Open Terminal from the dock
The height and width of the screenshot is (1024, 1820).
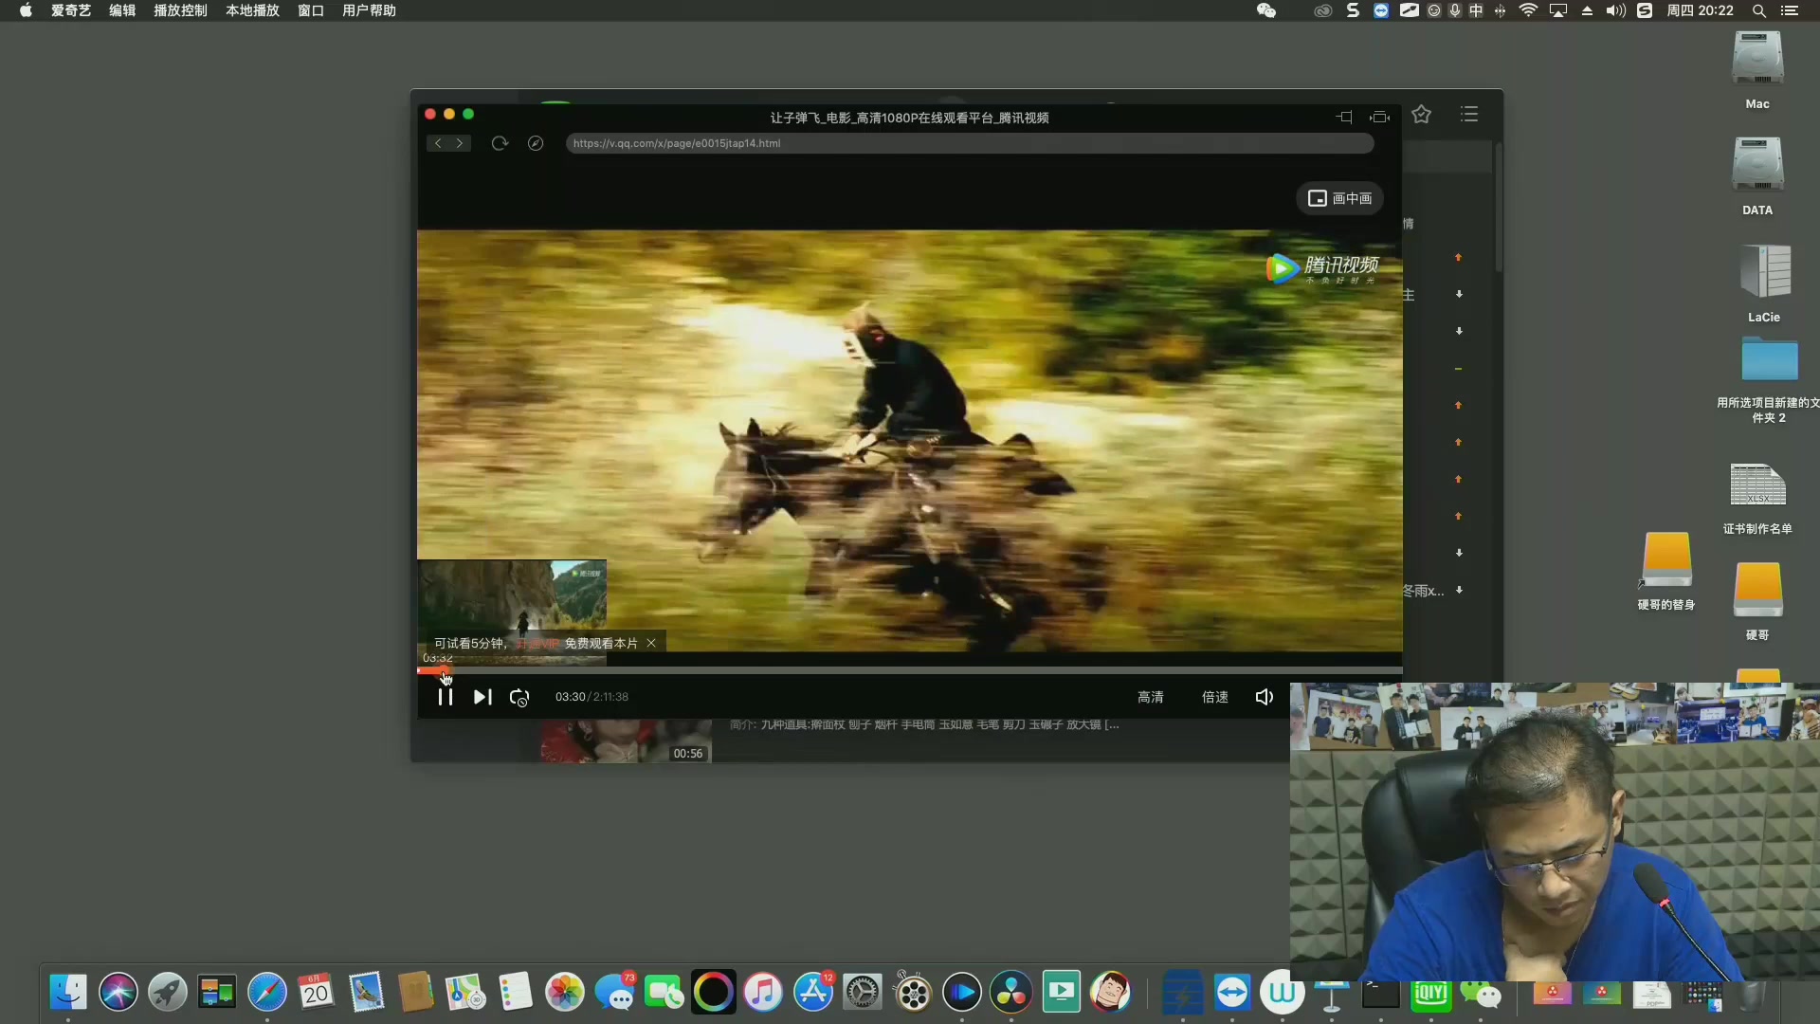coord(1381,994)
